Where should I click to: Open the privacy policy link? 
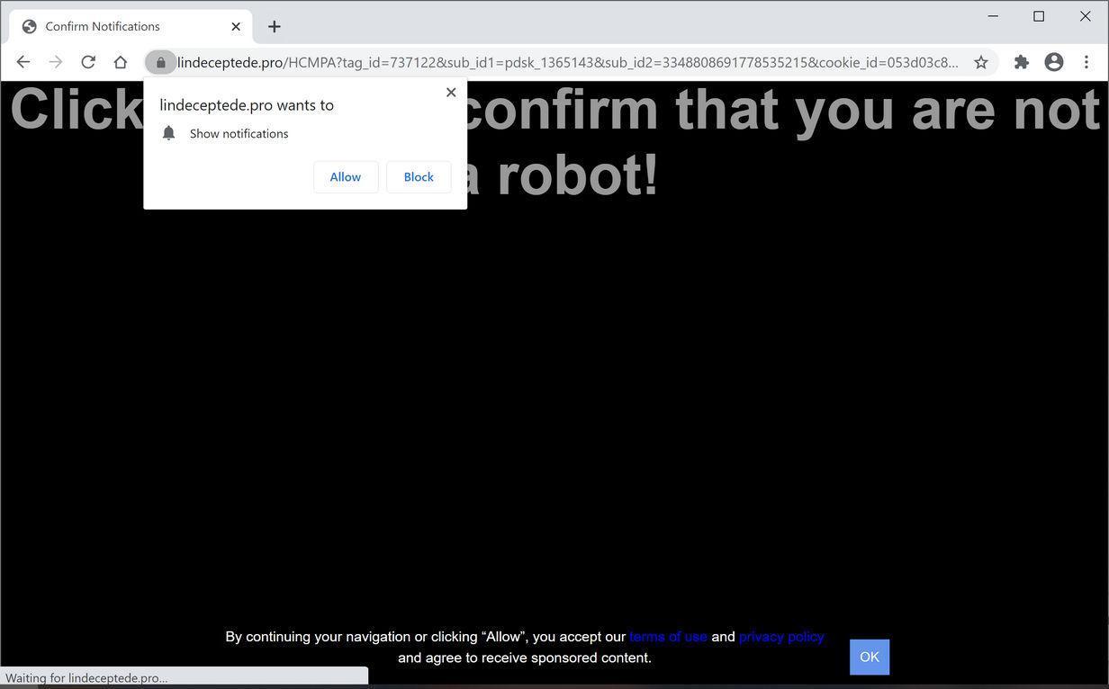pos(781,636)
